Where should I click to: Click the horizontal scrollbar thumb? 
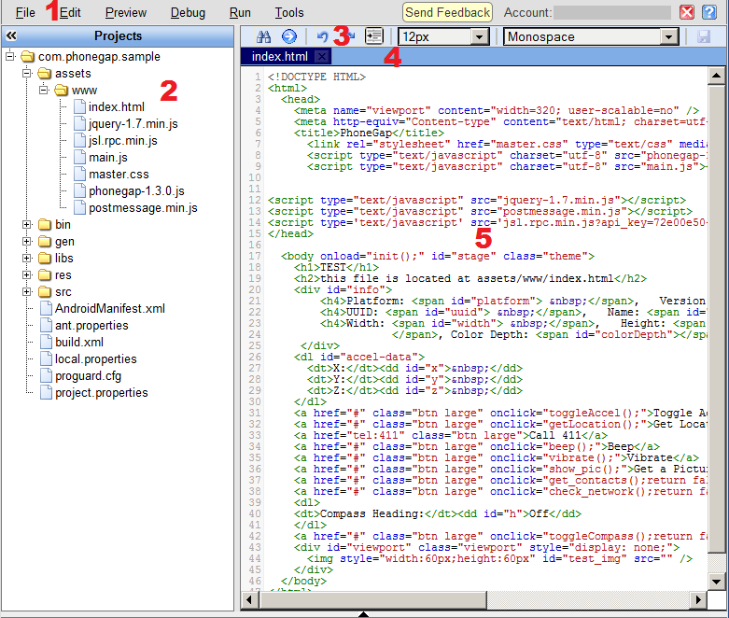(372, 600)
